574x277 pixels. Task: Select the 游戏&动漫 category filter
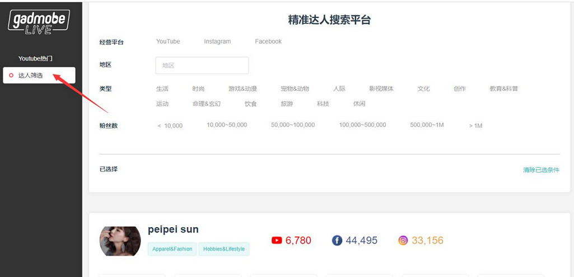[x=242, y=89]
